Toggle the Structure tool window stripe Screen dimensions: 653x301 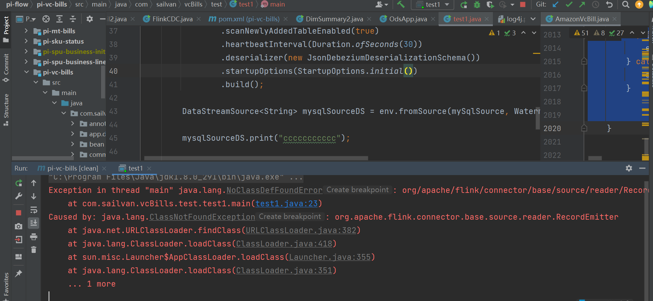[6, 109]
